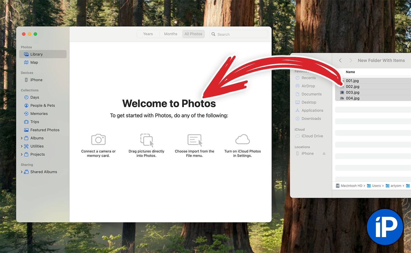Expand the Albums section
The width and height of the screenshot is (411, 253).
pyautogui.click(x=22, y=138)
